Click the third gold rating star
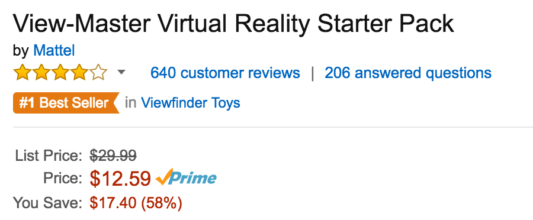Viewport: 533px width, 220px height. pos(60,73)
